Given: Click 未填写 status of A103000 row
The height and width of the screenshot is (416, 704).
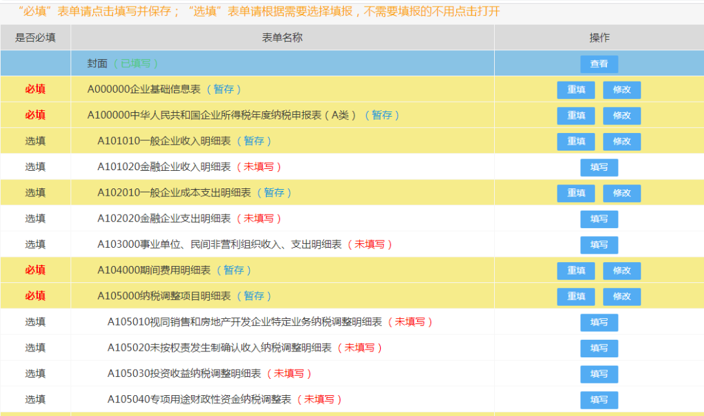Looking at the screenshot, I should coord(370,244).
